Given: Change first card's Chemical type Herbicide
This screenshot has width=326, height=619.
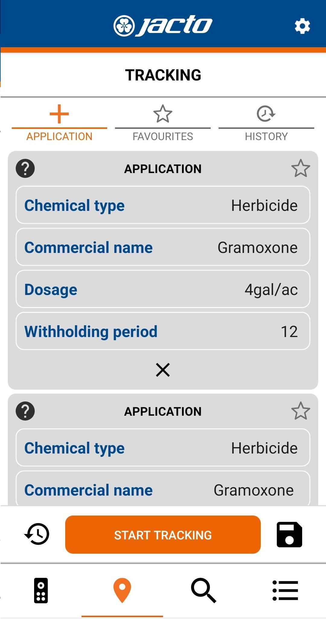Looking at the screenshot, I should pyautogui.click(x=163, y=205).
